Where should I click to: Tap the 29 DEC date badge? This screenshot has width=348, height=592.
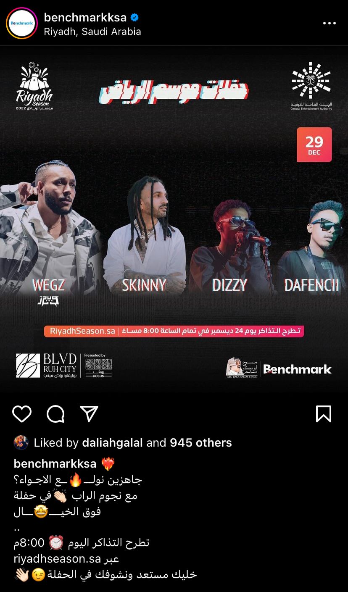point(314,145)
